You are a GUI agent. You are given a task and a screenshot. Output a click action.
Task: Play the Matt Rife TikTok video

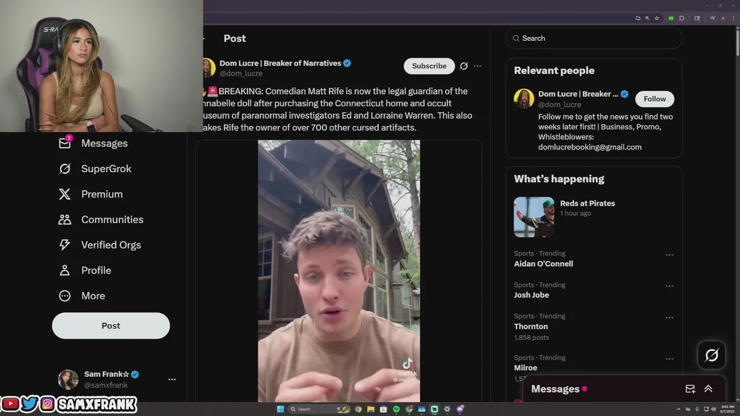coord(339,271)
